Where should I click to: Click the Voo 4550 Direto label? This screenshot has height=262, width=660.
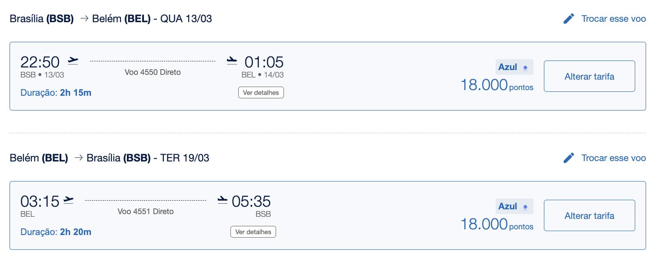[x=153, y=72]
